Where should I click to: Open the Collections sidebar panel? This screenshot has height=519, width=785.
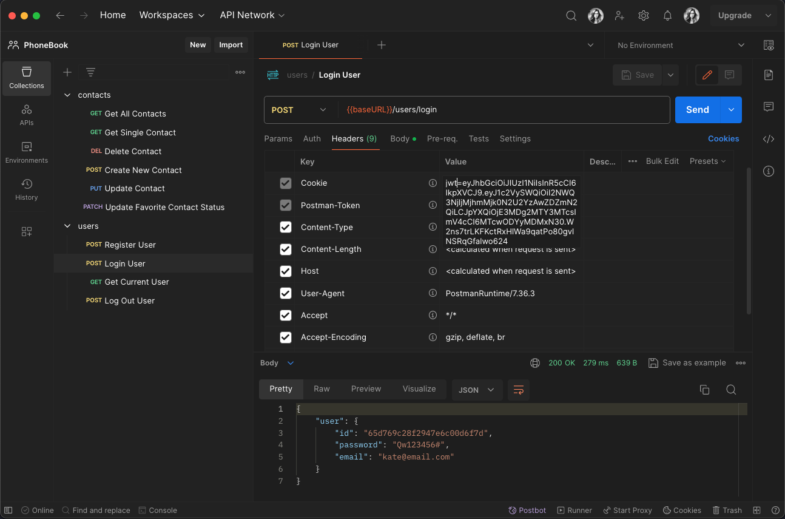tap(27, 78)
